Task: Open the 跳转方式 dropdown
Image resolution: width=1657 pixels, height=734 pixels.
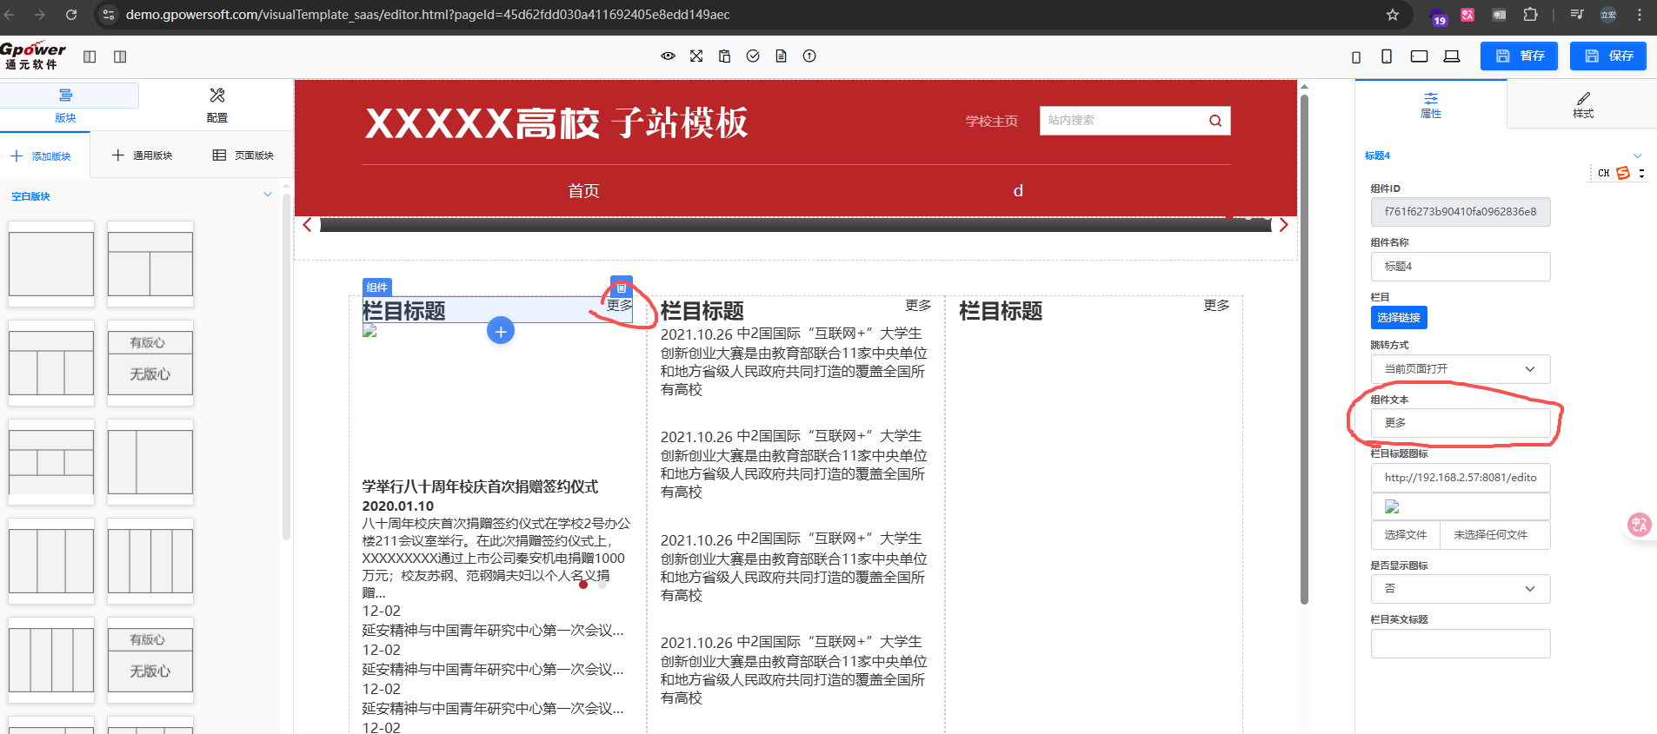Action: [x=1461, y=369]
